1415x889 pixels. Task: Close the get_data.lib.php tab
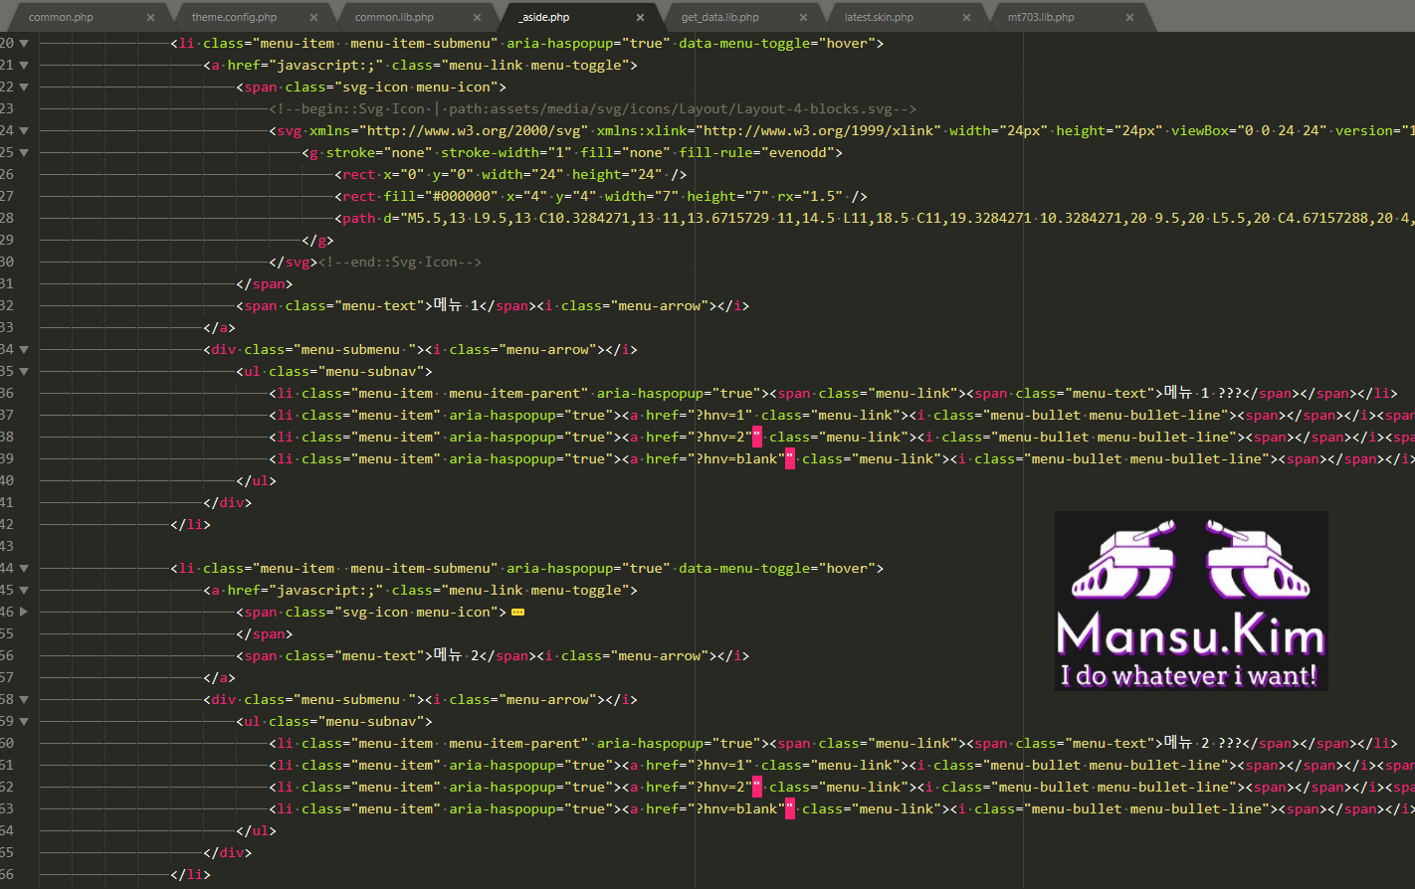click(803, 17)
